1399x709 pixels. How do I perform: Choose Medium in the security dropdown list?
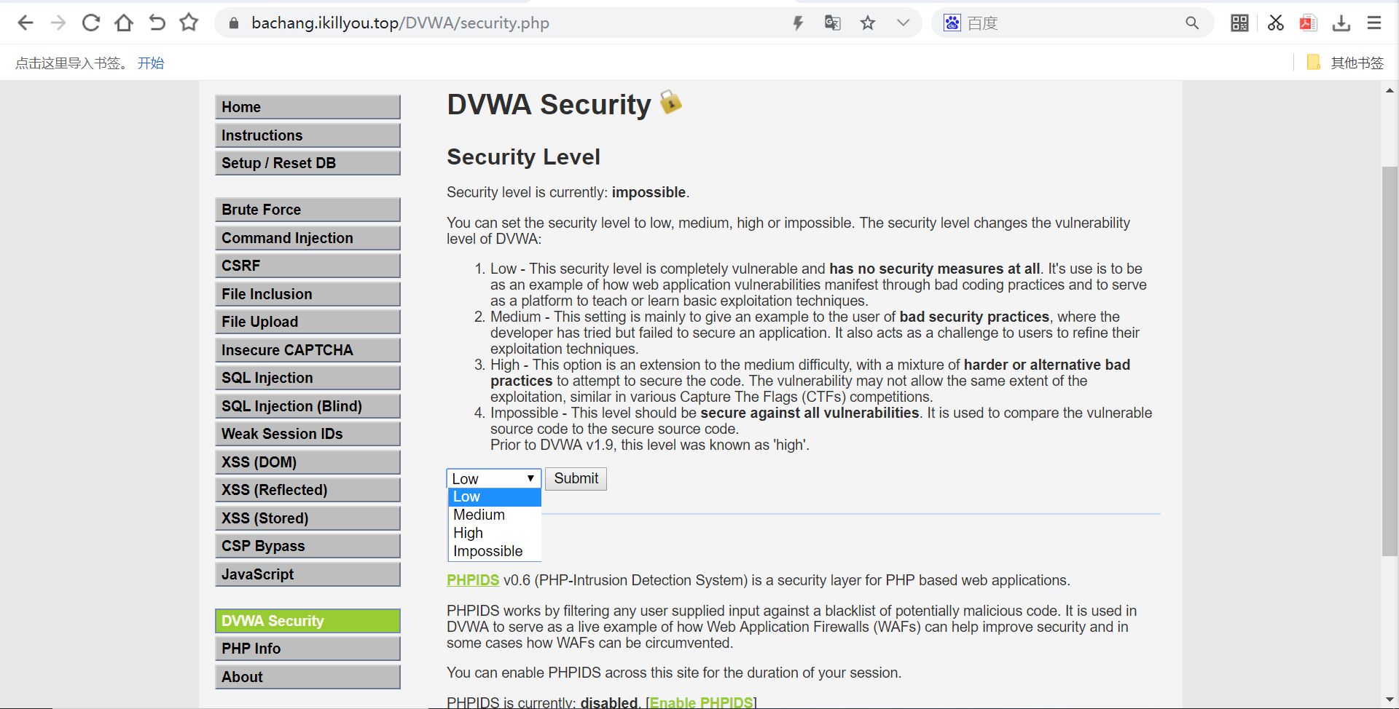click(x=495, y=515)
